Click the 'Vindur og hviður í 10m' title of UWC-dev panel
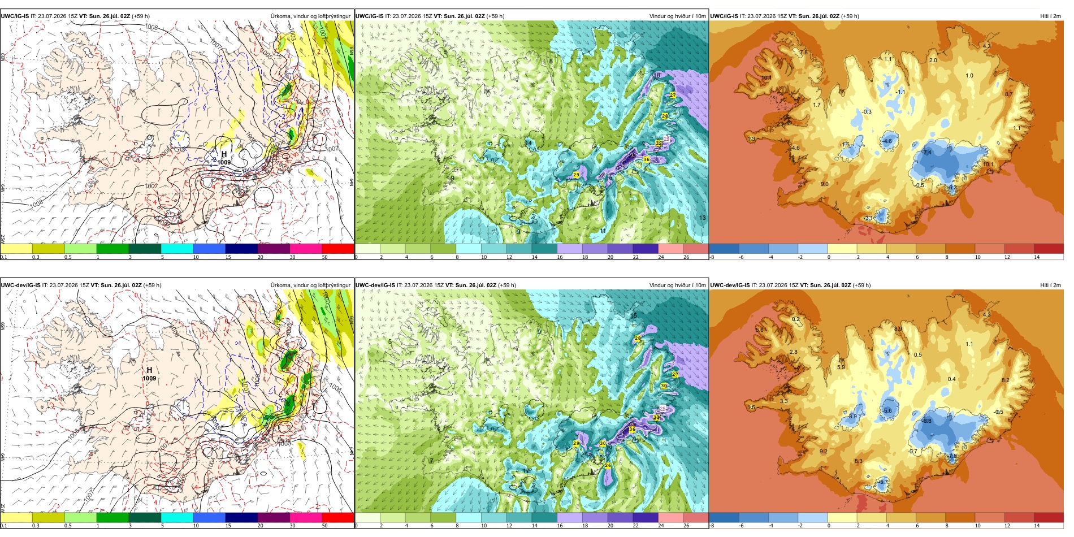Image resolution: width=1074 pixels, height=537 pixels. [x=677, y=285]
